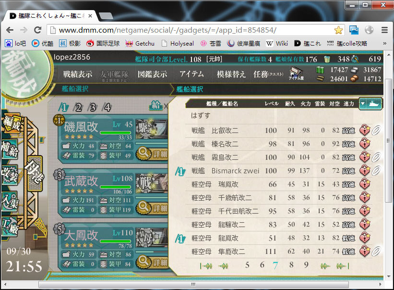Image resolution: width=394 pixels, height=290 pixels.
Task: Click the horizontal scrollbar thumb
Action: pos(193,284)
